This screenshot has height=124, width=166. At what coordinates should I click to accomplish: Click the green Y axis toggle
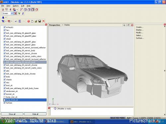click(x=19, y=14)
